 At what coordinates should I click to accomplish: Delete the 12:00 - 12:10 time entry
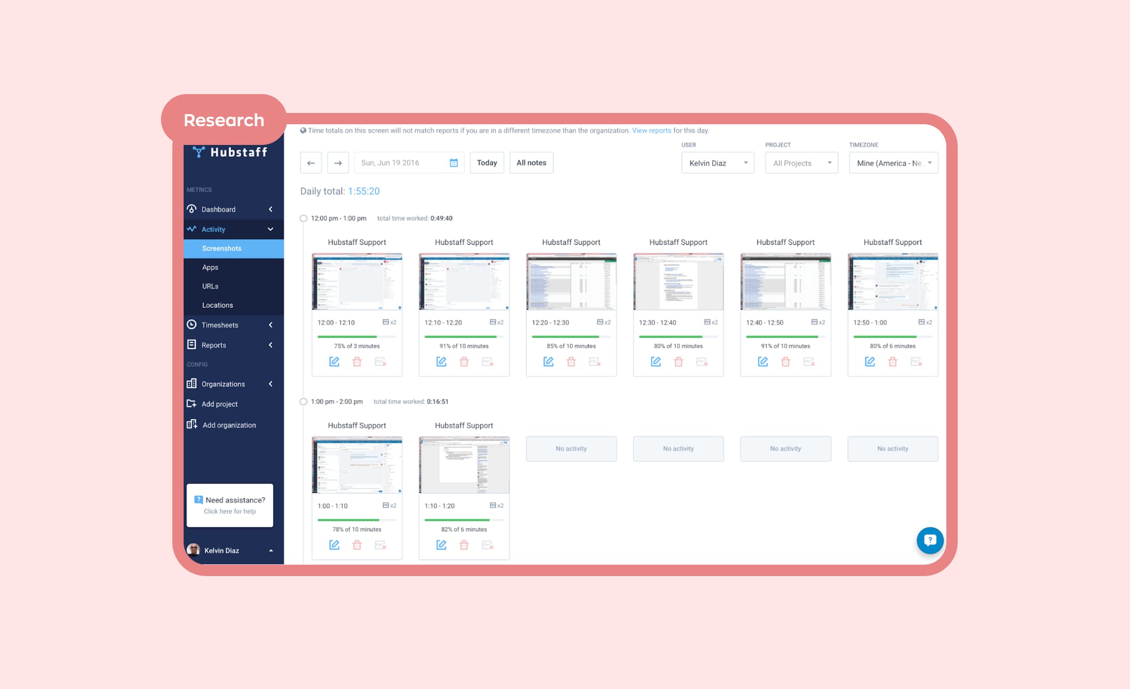tap(357, 361)
